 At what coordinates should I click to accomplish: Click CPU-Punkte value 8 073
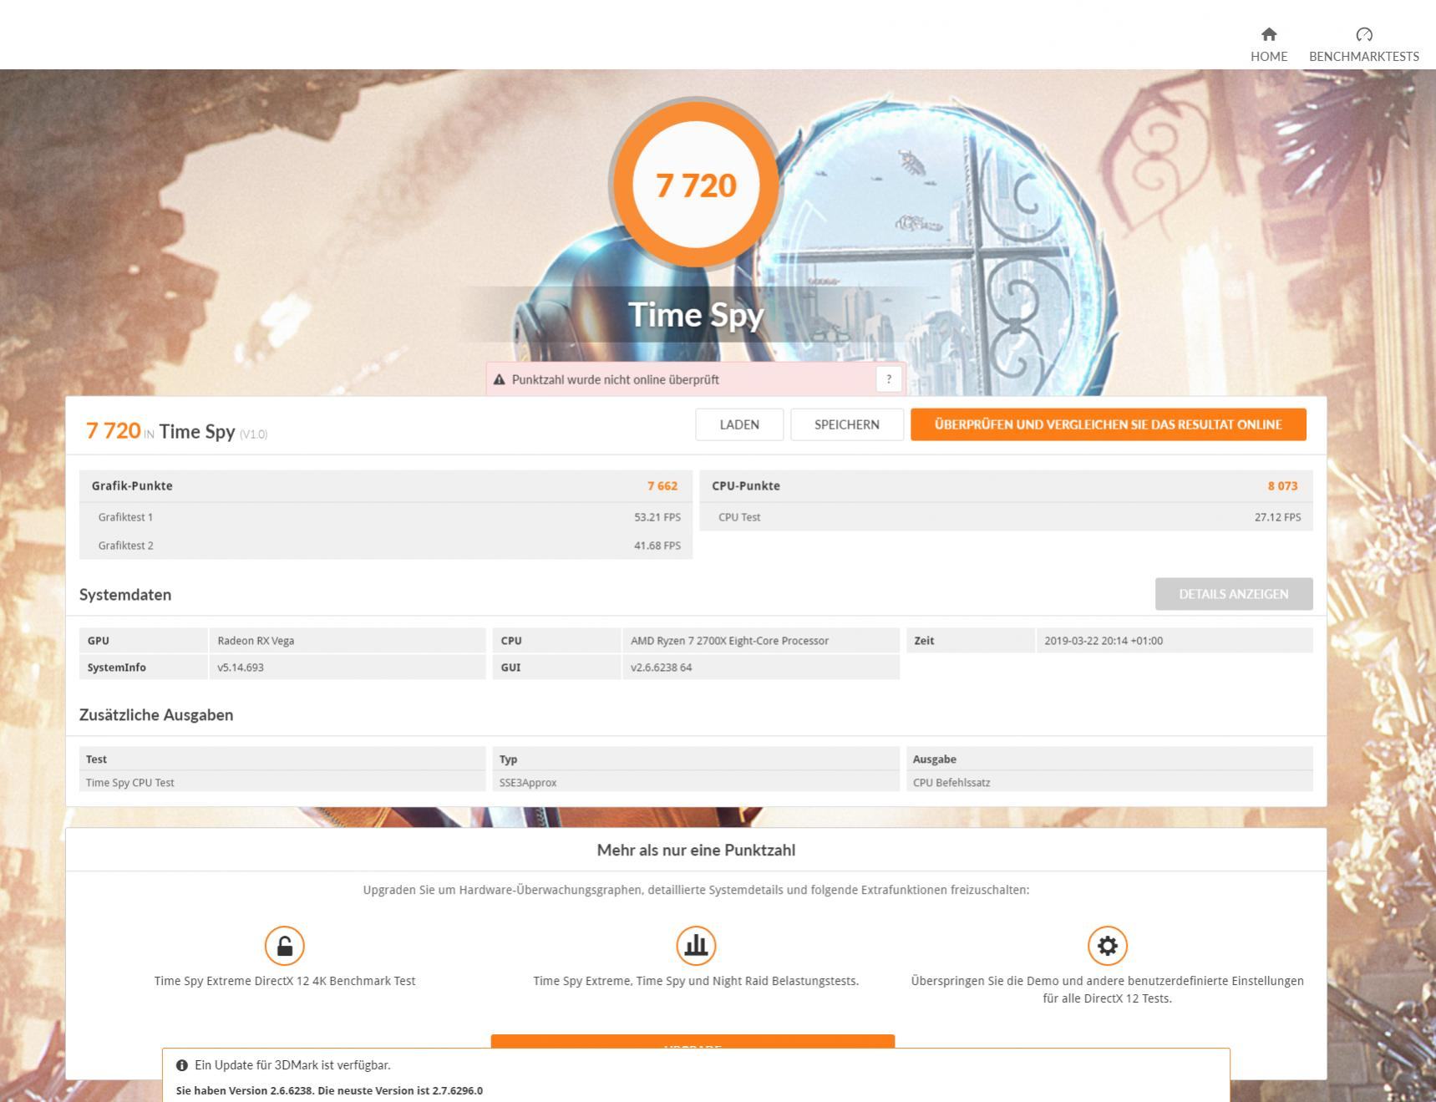tap(1282, 486)
